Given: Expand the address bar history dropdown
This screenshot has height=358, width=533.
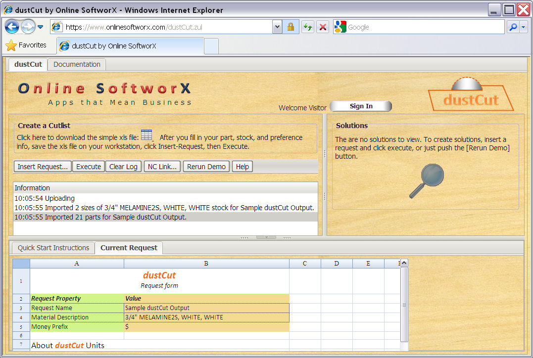Looking at the screenshot, I should (277, 27).
